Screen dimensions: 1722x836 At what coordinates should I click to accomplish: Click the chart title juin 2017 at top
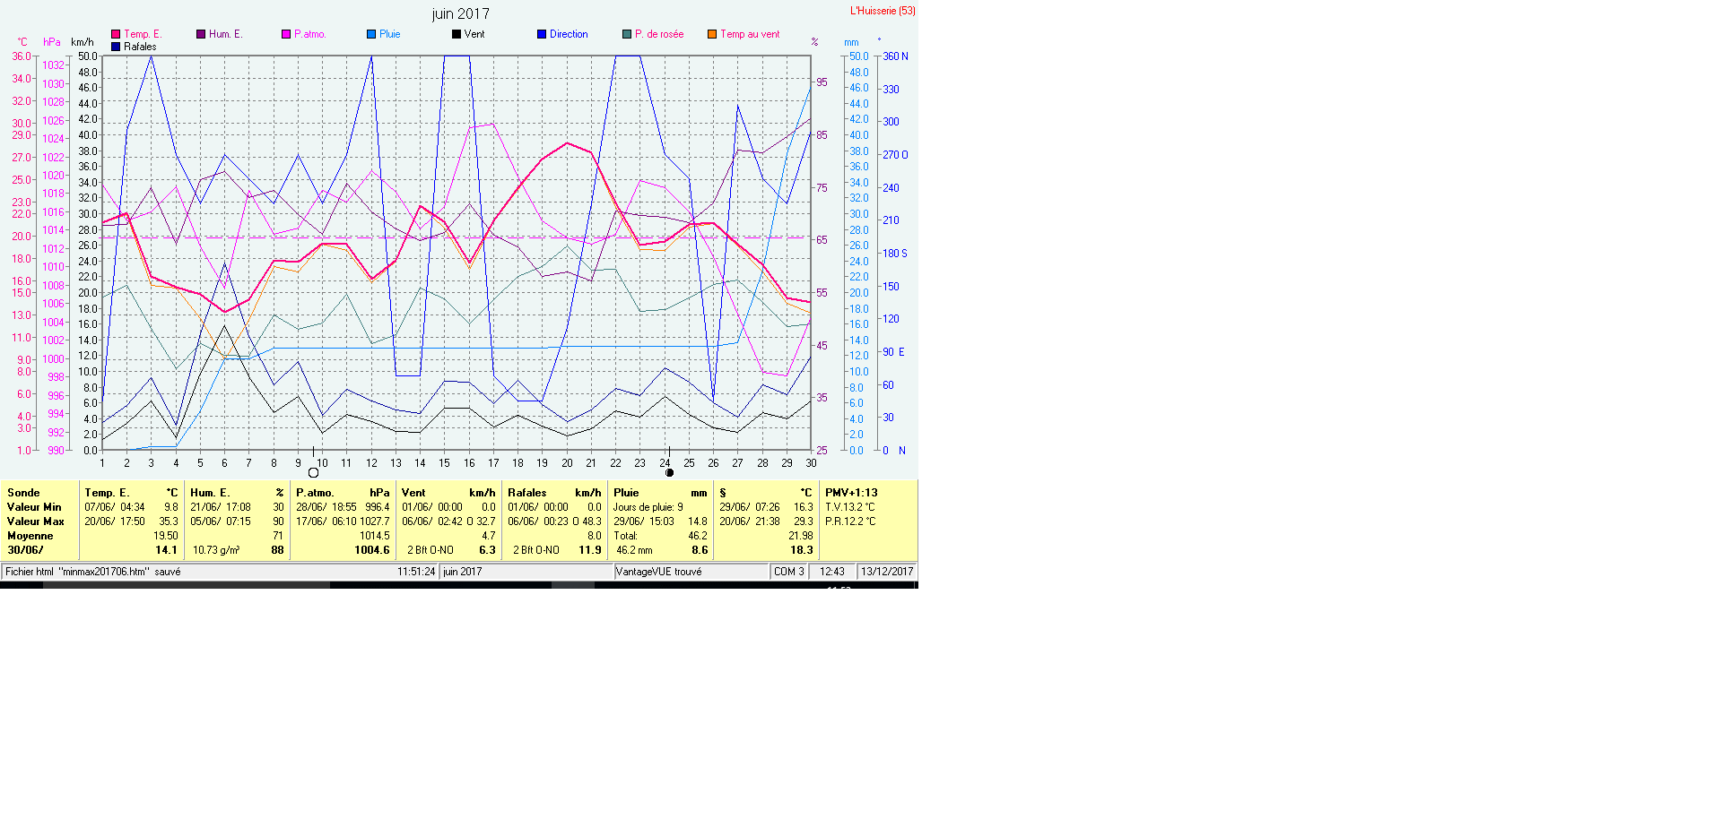tap(461, 13)
